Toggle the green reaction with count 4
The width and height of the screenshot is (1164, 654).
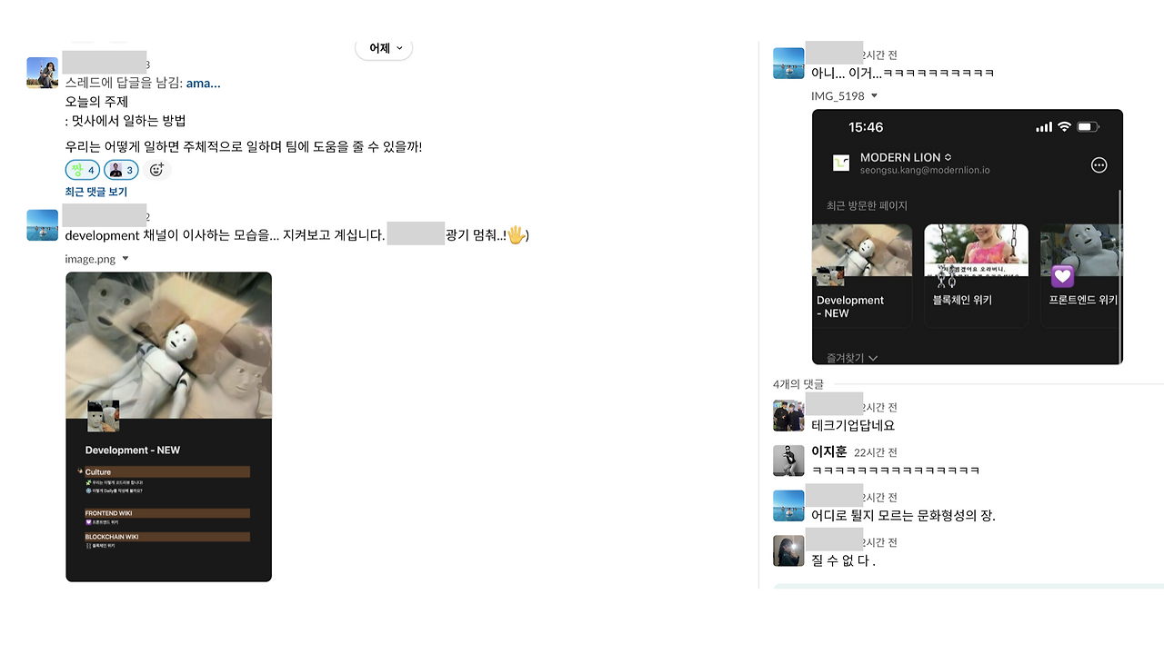point(83,170)
